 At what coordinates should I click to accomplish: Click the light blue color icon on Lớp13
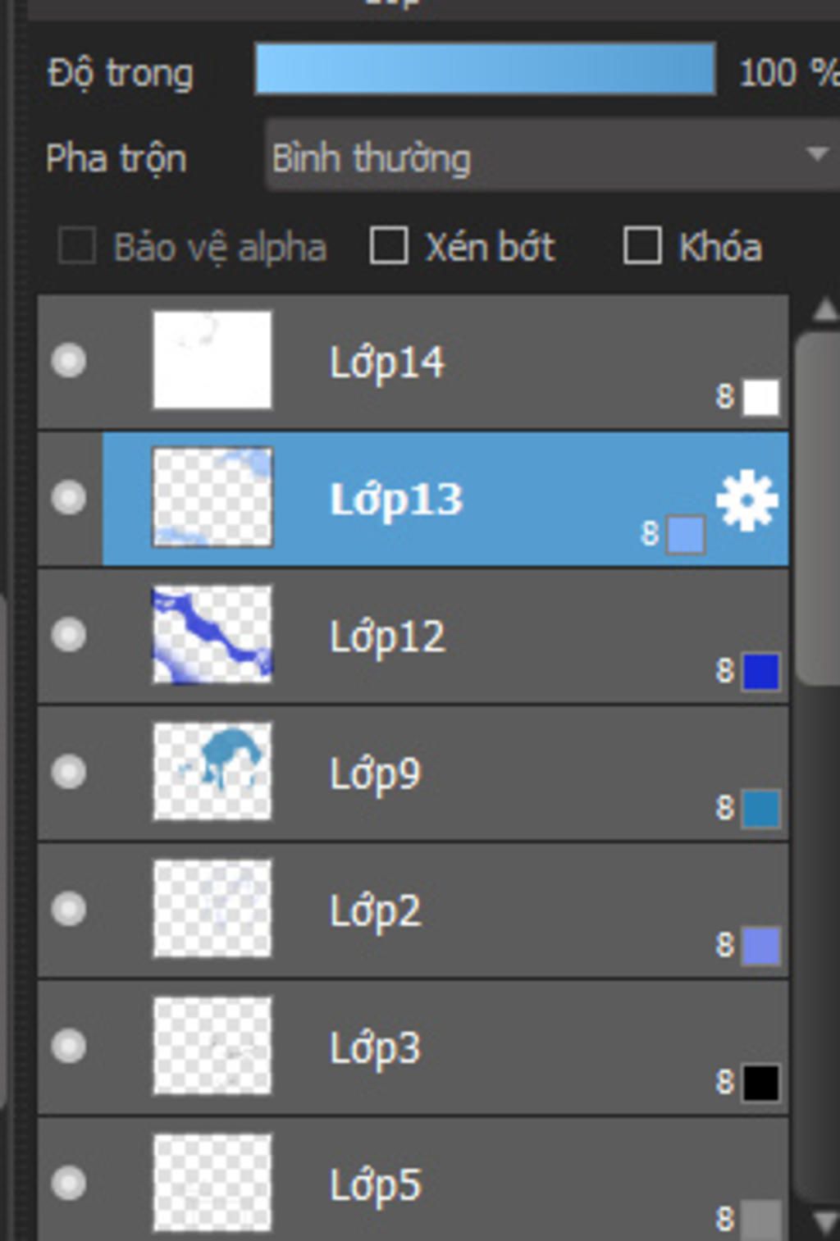(x=686, y=536)
